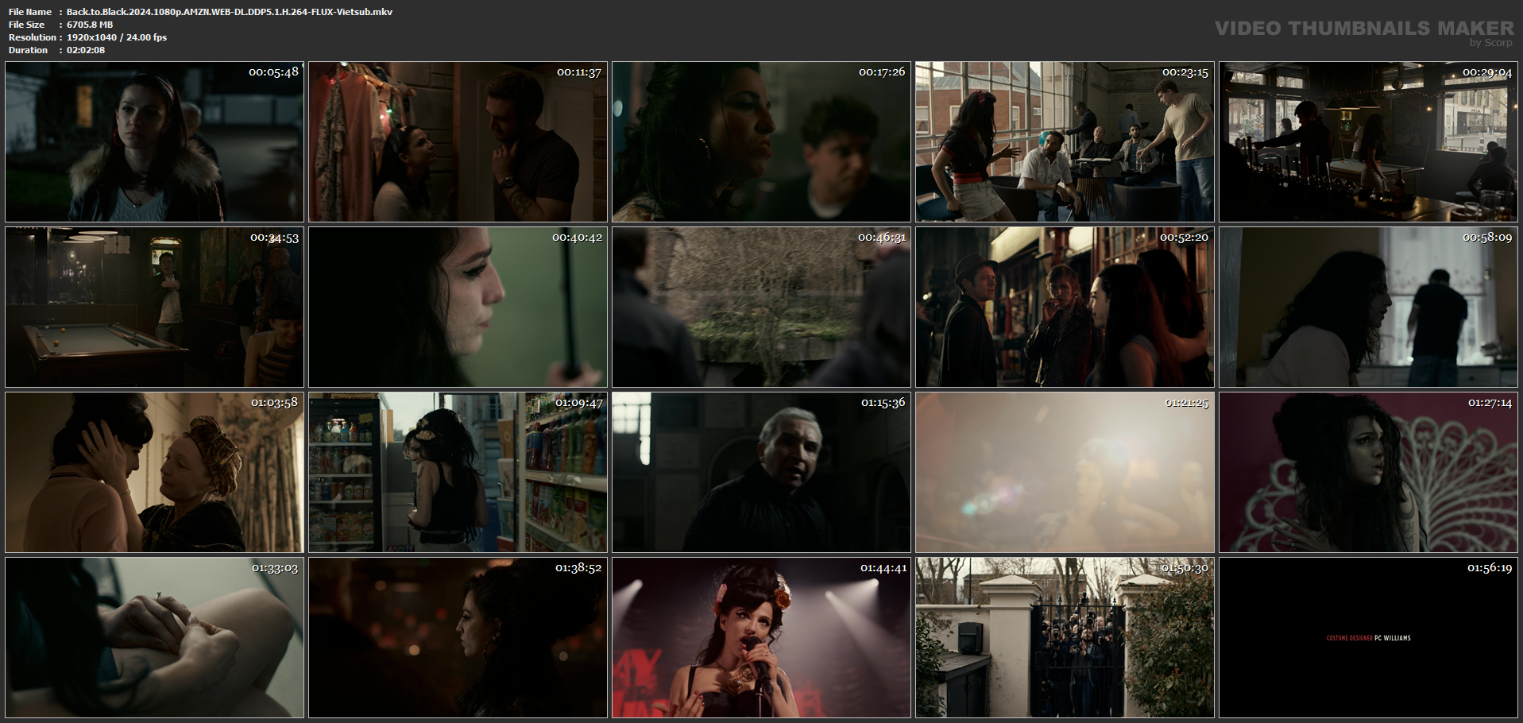This screenshot has height=723, width=1523.
Task: Select the thumbnail at 00:05:48
Action: click(x=154, y=141)
